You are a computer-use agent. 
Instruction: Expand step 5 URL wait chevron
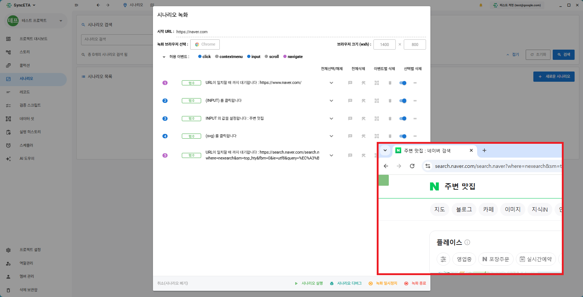[331, 155]
